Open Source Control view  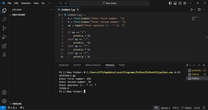(4, 28)
